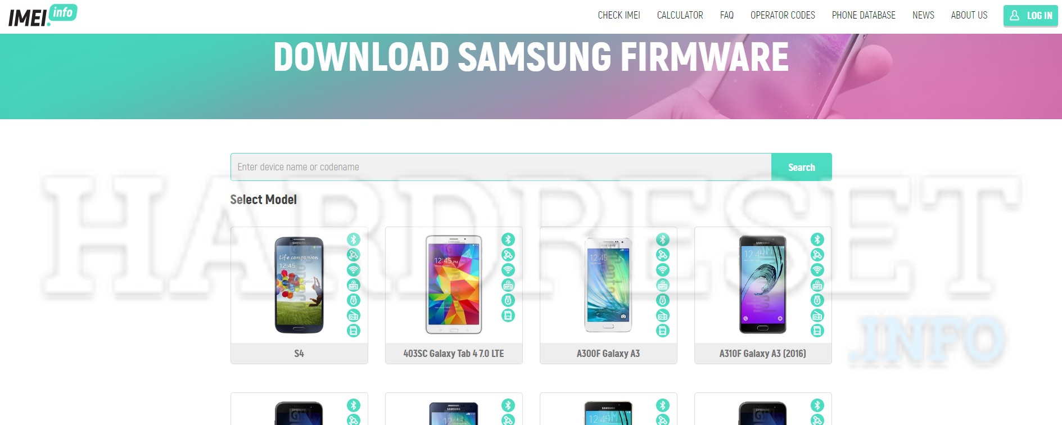1062x425 pixels.
Task: Click the Search button
Action: pos(801,167)
